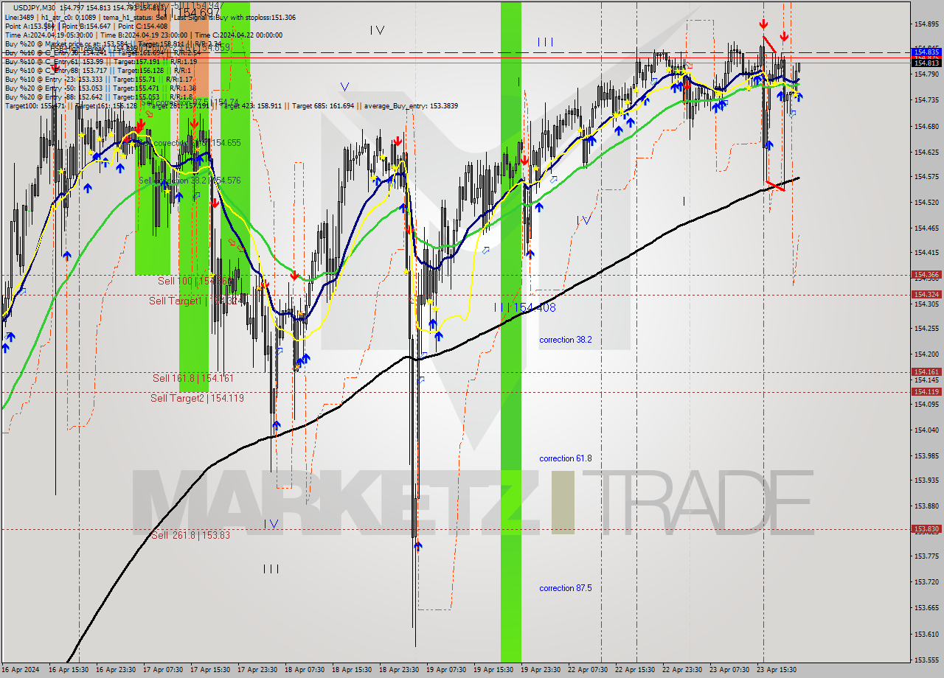Click the 154.040 price scale value
The image size is (944, 678).
click(926, 430)
